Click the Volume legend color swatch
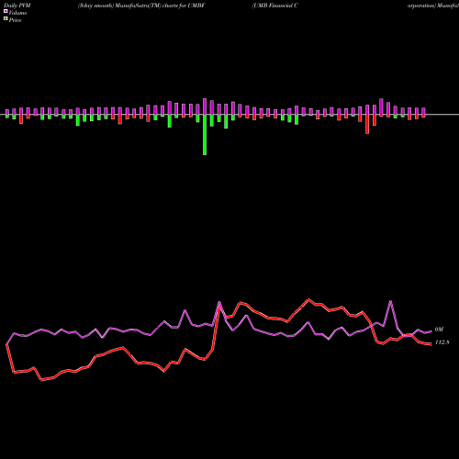The image size is (459, 459). click(6, 12)
